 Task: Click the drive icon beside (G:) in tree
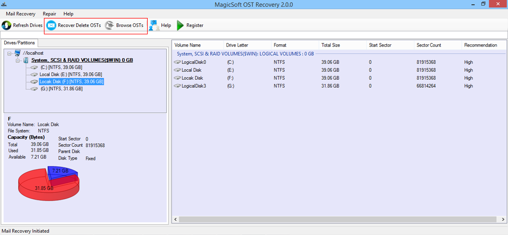(34, 89)
